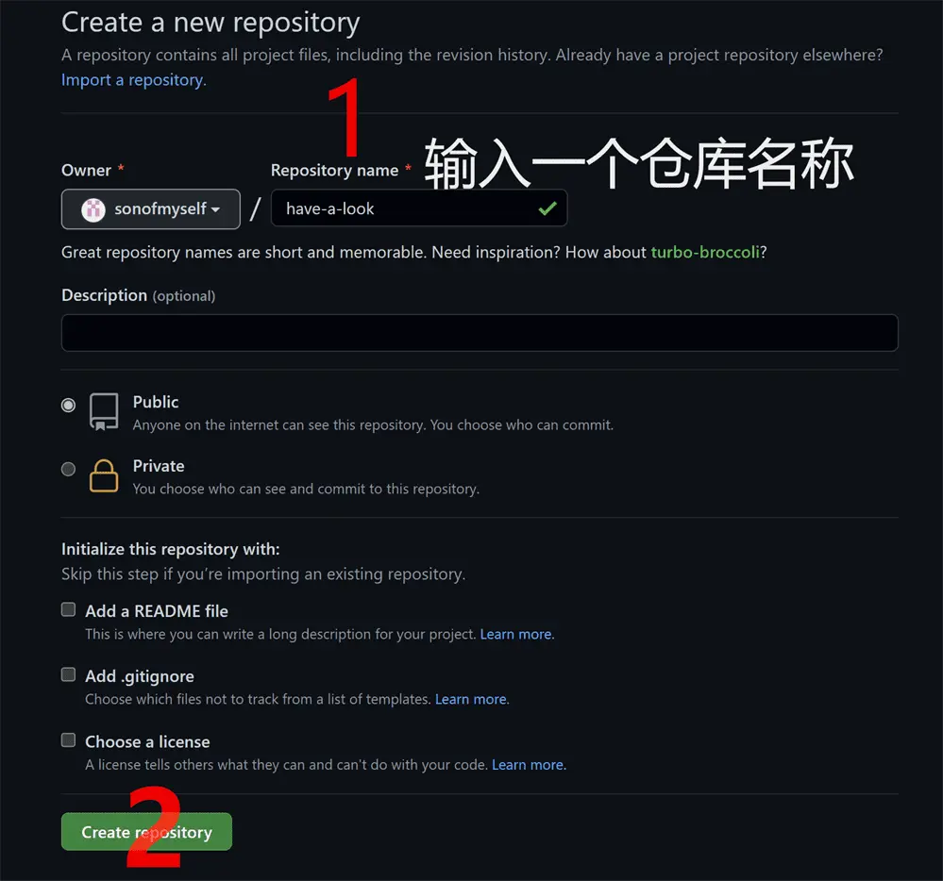943x881 pixels.
Task: Open the sonofmyself owner dropdown
Action: pos(151,209)
